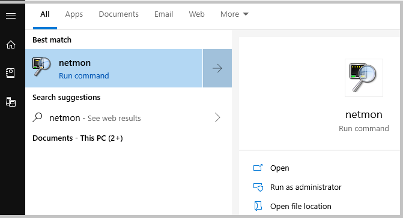Click the large netmon icon in the preview pane
403x218 pixels.
click(x=363, y=78)
